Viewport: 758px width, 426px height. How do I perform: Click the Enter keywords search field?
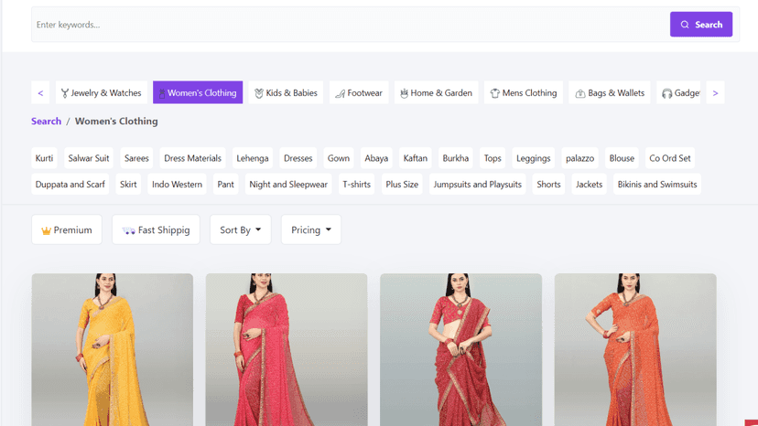click(x=351, y=25)
